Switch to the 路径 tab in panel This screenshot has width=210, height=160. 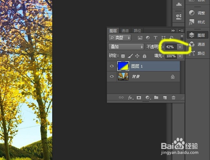pos(137,31)
